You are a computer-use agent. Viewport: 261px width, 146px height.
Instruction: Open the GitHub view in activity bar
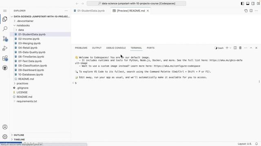click(5, 68)
